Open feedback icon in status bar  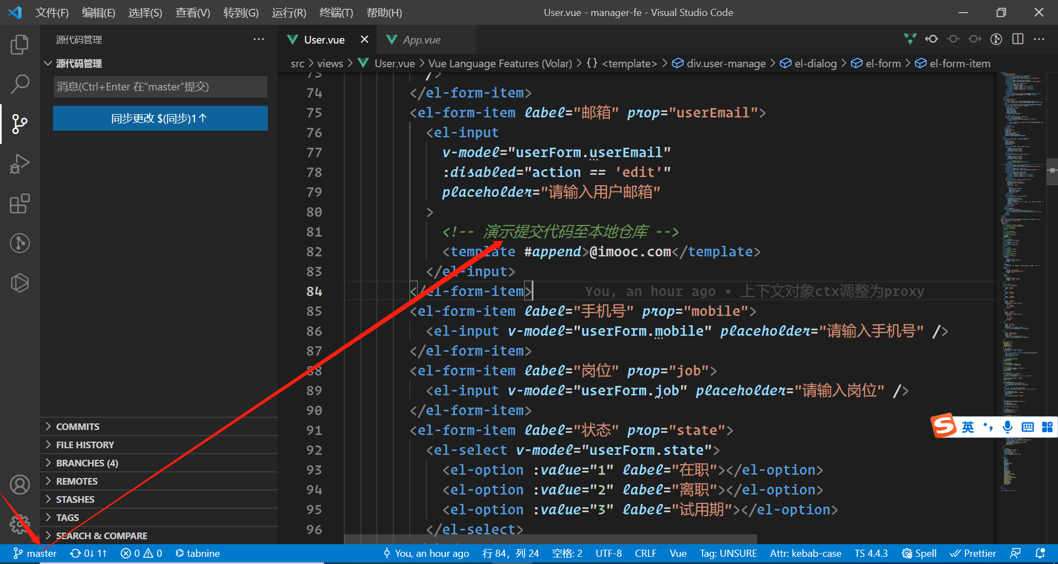(x=1015, y=554)
